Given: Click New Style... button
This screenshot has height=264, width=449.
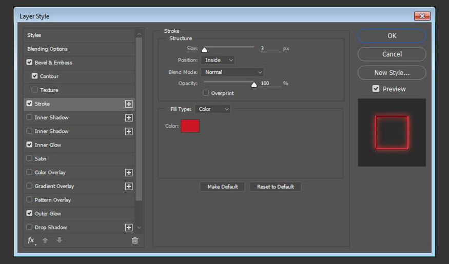Looking at the screenshot, I should (x=392, y=73).
